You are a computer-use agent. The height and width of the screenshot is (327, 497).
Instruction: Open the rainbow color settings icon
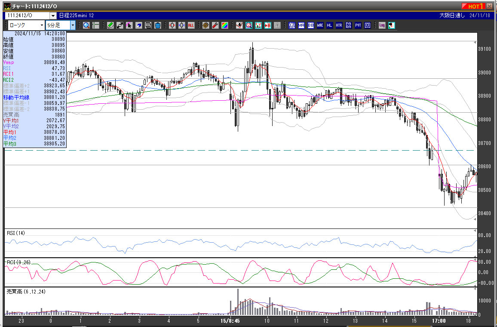(225, 25)
